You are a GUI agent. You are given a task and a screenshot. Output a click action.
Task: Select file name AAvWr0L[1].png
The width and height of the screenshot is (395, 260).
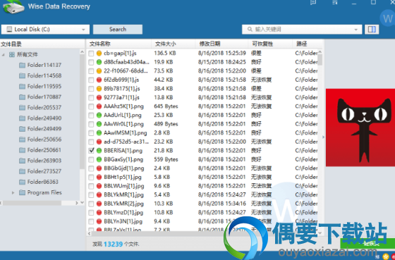point(123,124)
